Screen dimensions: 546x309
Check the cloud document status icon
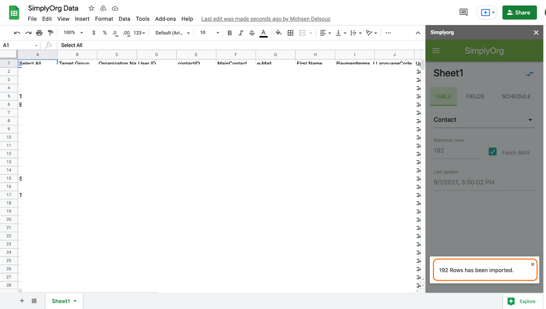point(115,9)
